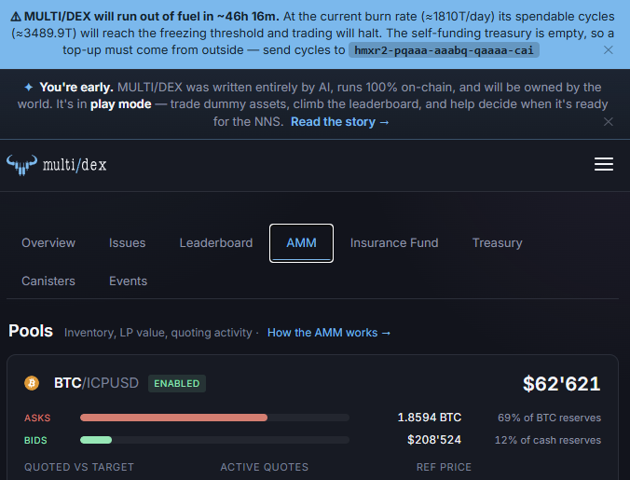Click the sparkle icon beside "You're early"

(x=29, y=88)
